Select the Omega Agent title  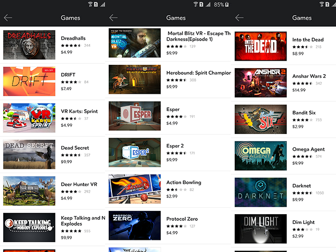[x=308, y=149]
